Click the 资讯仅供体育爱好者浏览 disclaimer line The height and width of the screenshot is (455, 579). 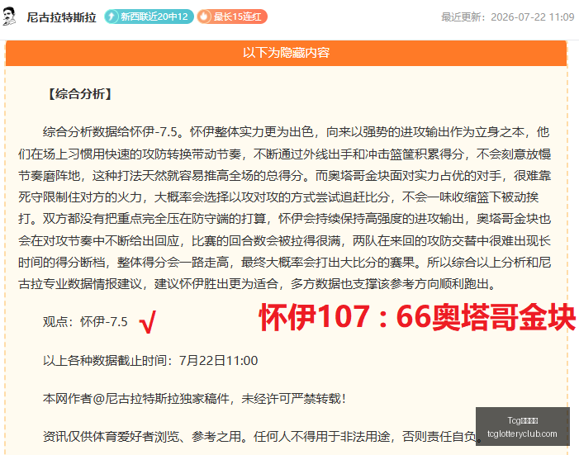(x=263, y=437)
